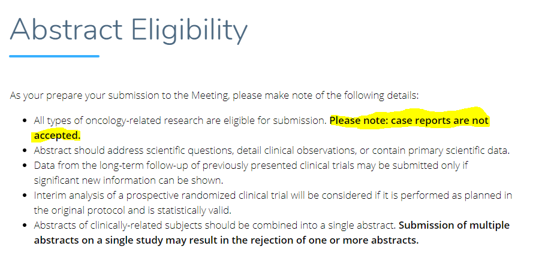Click the bold text 'Submission of multiple'

click(x=454, y=226)
